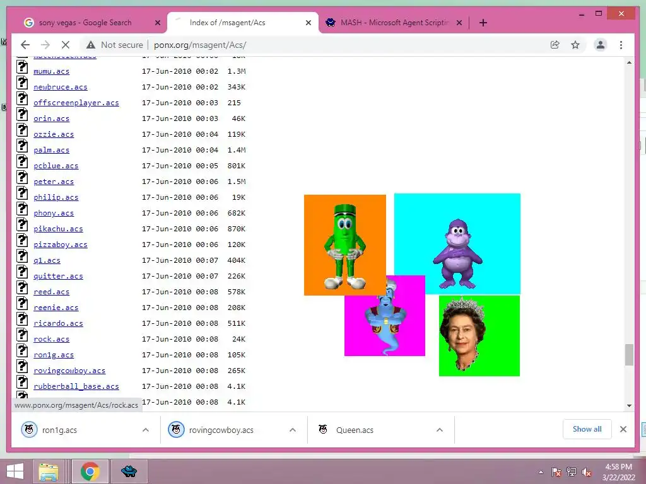646x484 pixels.
Task: Expand options for rovingcowboy.acs download
Action: (x=293, y=430)
